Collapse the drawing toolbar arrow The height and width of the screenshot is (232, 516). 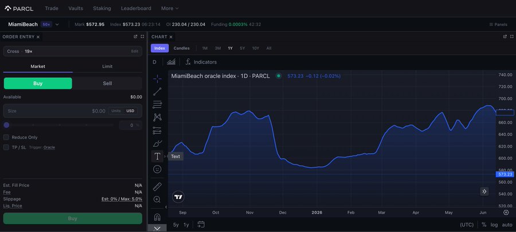(x=166, y=207)
